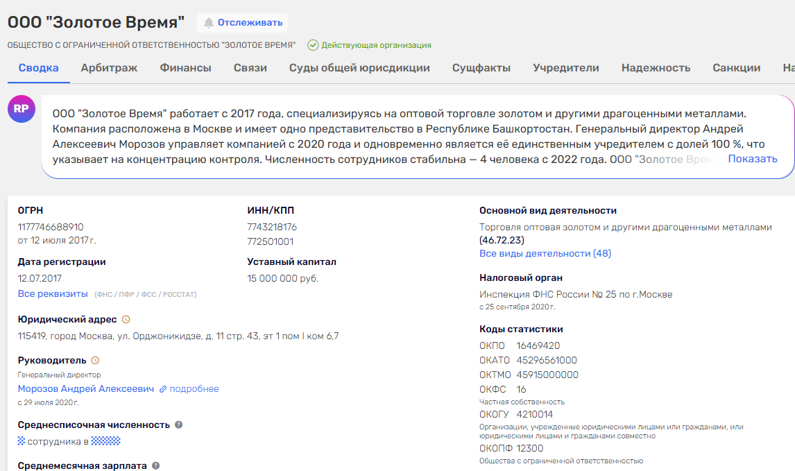Open Все виды деятельности (48) link
Screen dimensions: 795x471
click(x=545, y=253)
